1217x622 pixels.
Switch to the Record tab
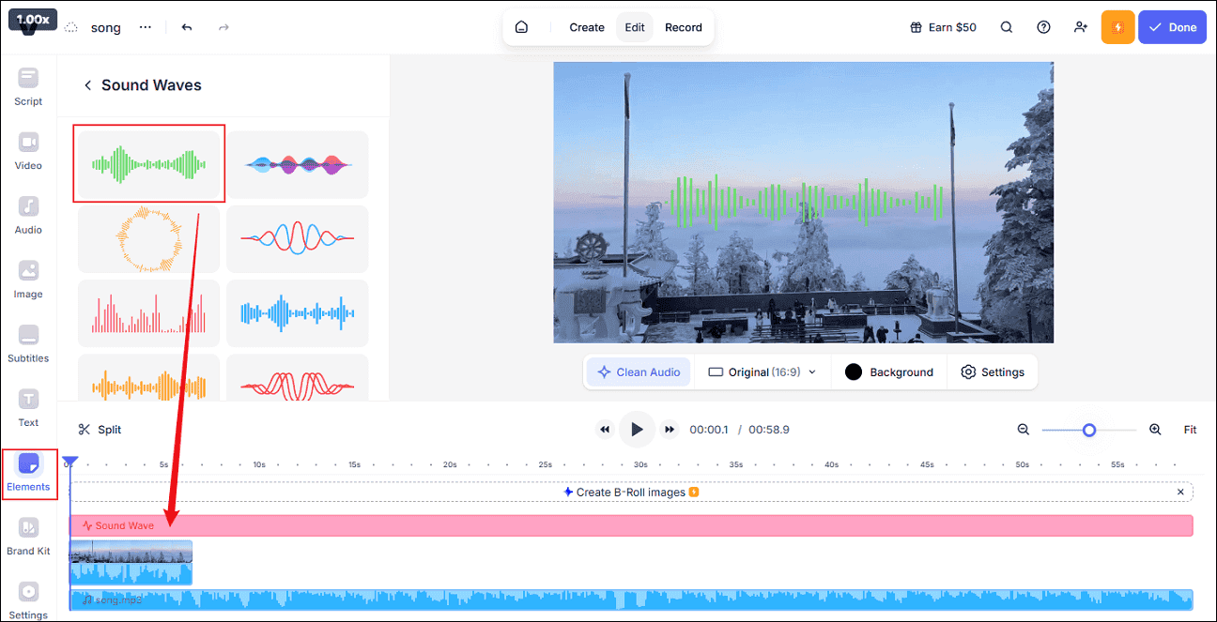683,27
